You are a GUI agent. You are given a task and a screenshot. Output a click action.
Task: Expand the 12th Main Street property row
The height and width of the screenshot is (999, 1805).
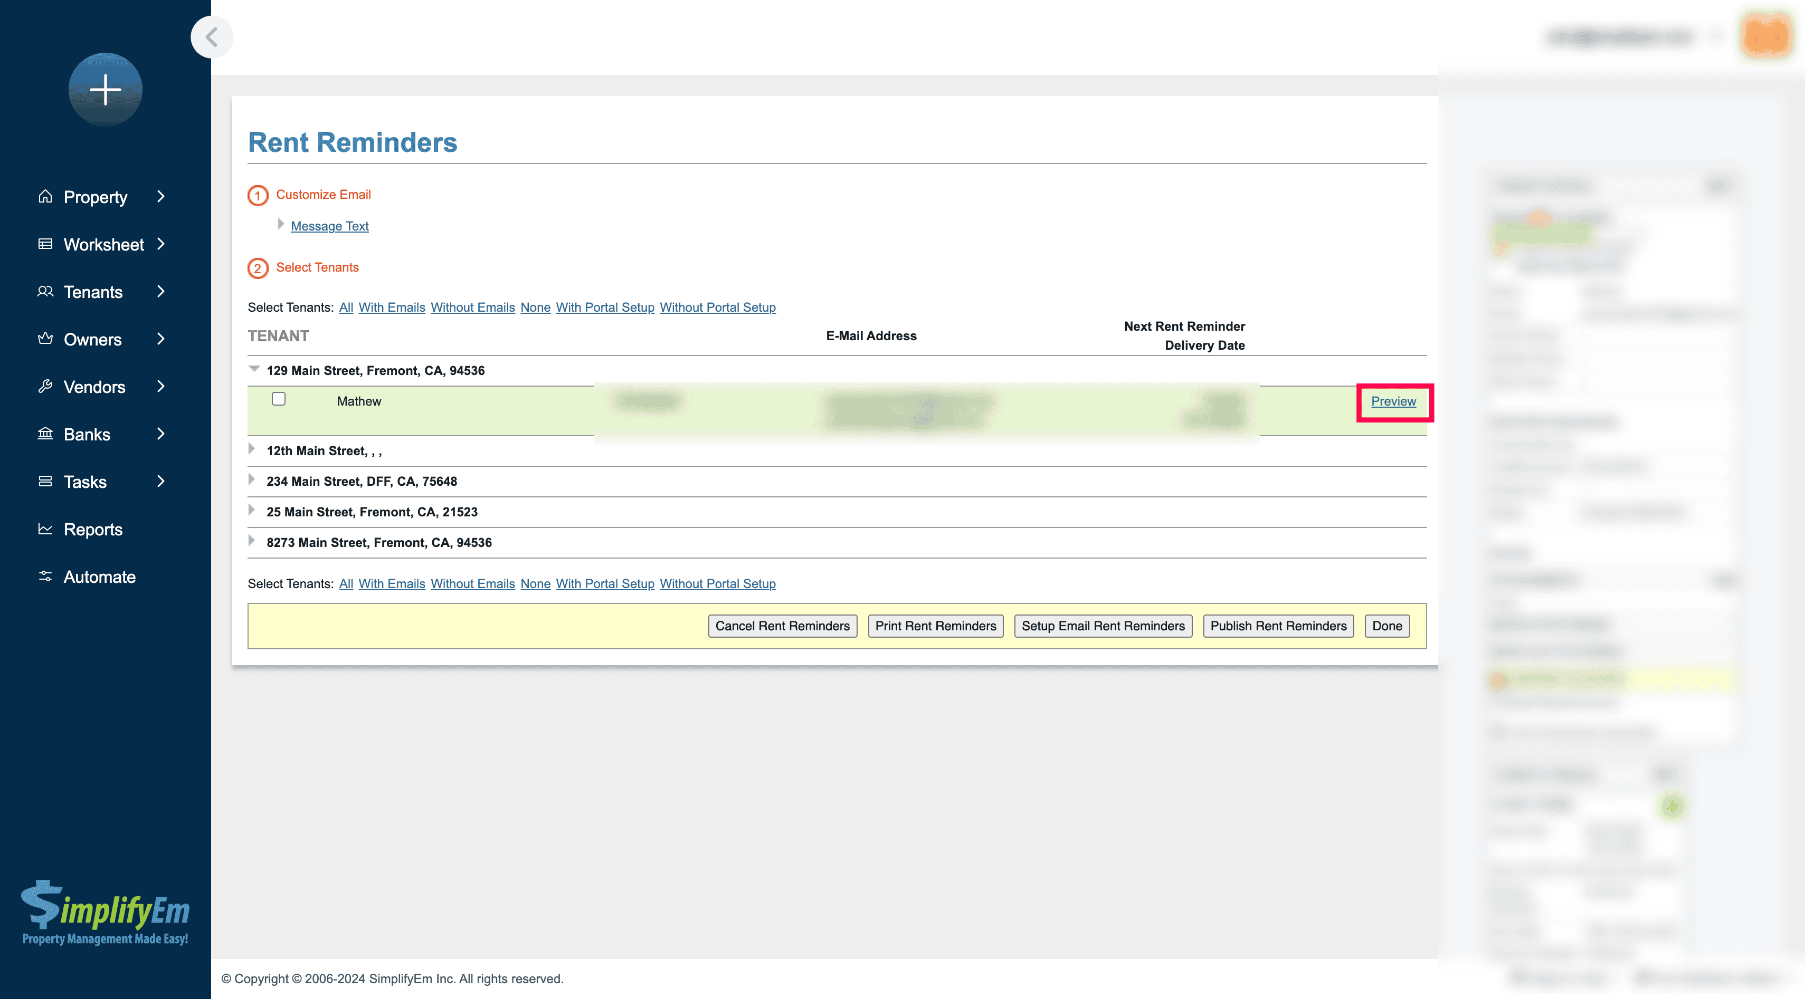pyautogui.click(x=255, y=449)
